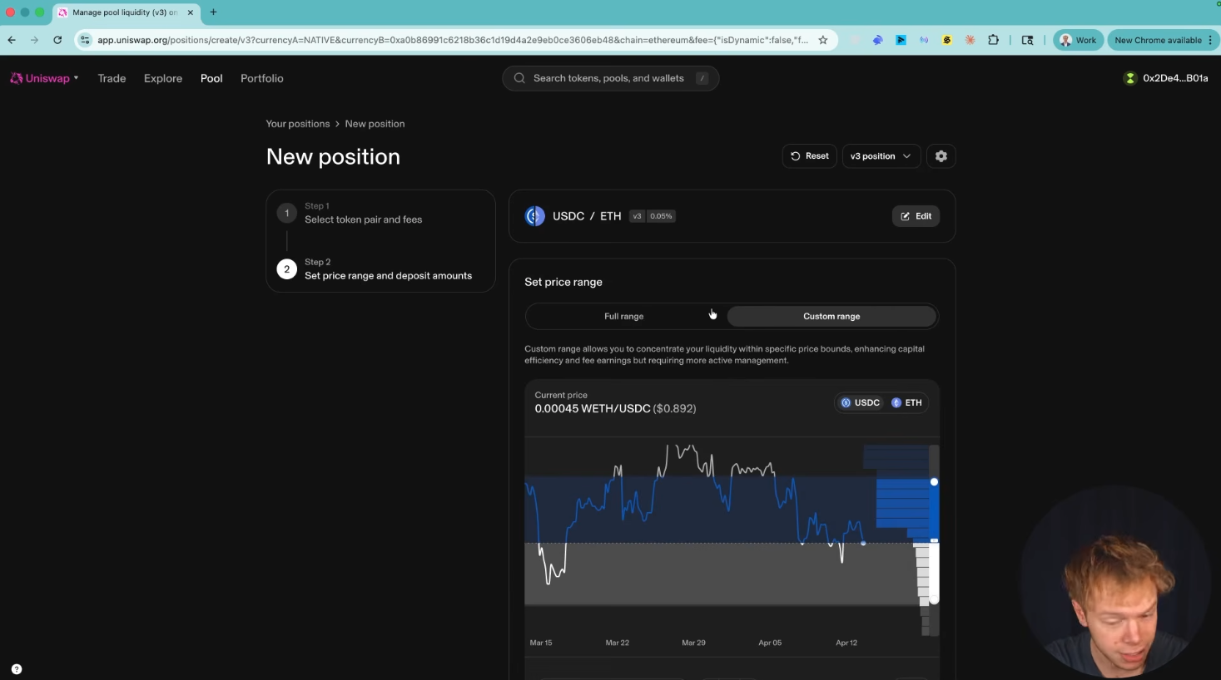1221x680 pixels.
Task: Open the browser extensions puzzle icon
Action: (x=993, y=40)
